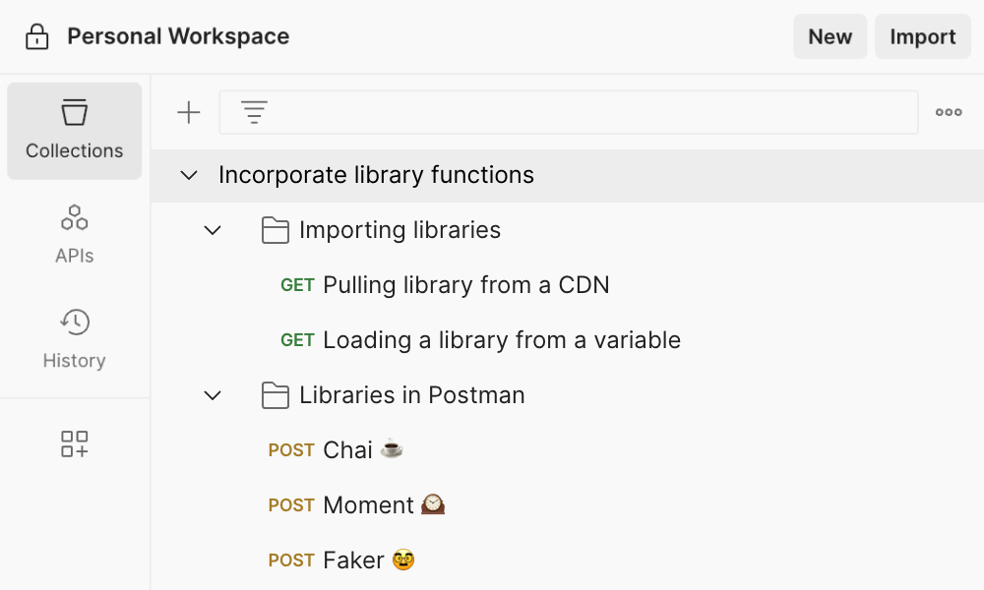Viewport: 984px width, 590px height.
Task: Click the Import button
Action: pyautogui.click(x=922, y=36)
